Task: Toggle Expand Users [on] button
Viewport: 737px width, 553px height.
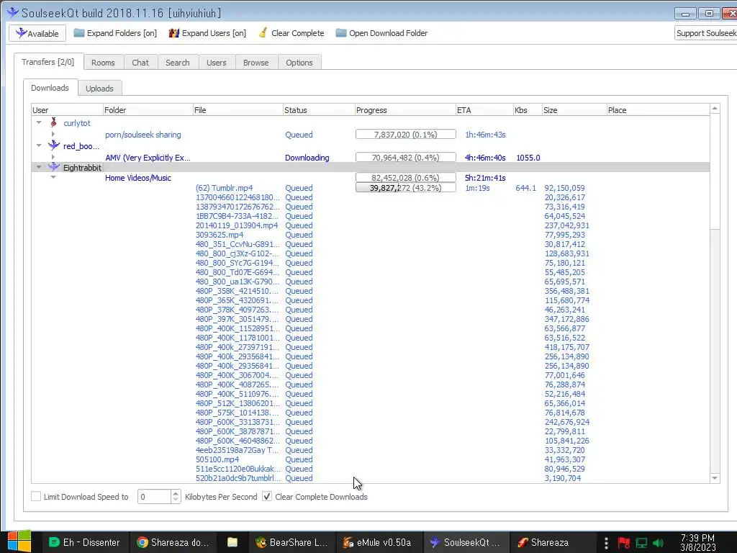Action: pos(207,33)
